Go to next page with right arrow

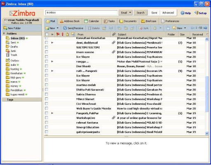(205, 28)
